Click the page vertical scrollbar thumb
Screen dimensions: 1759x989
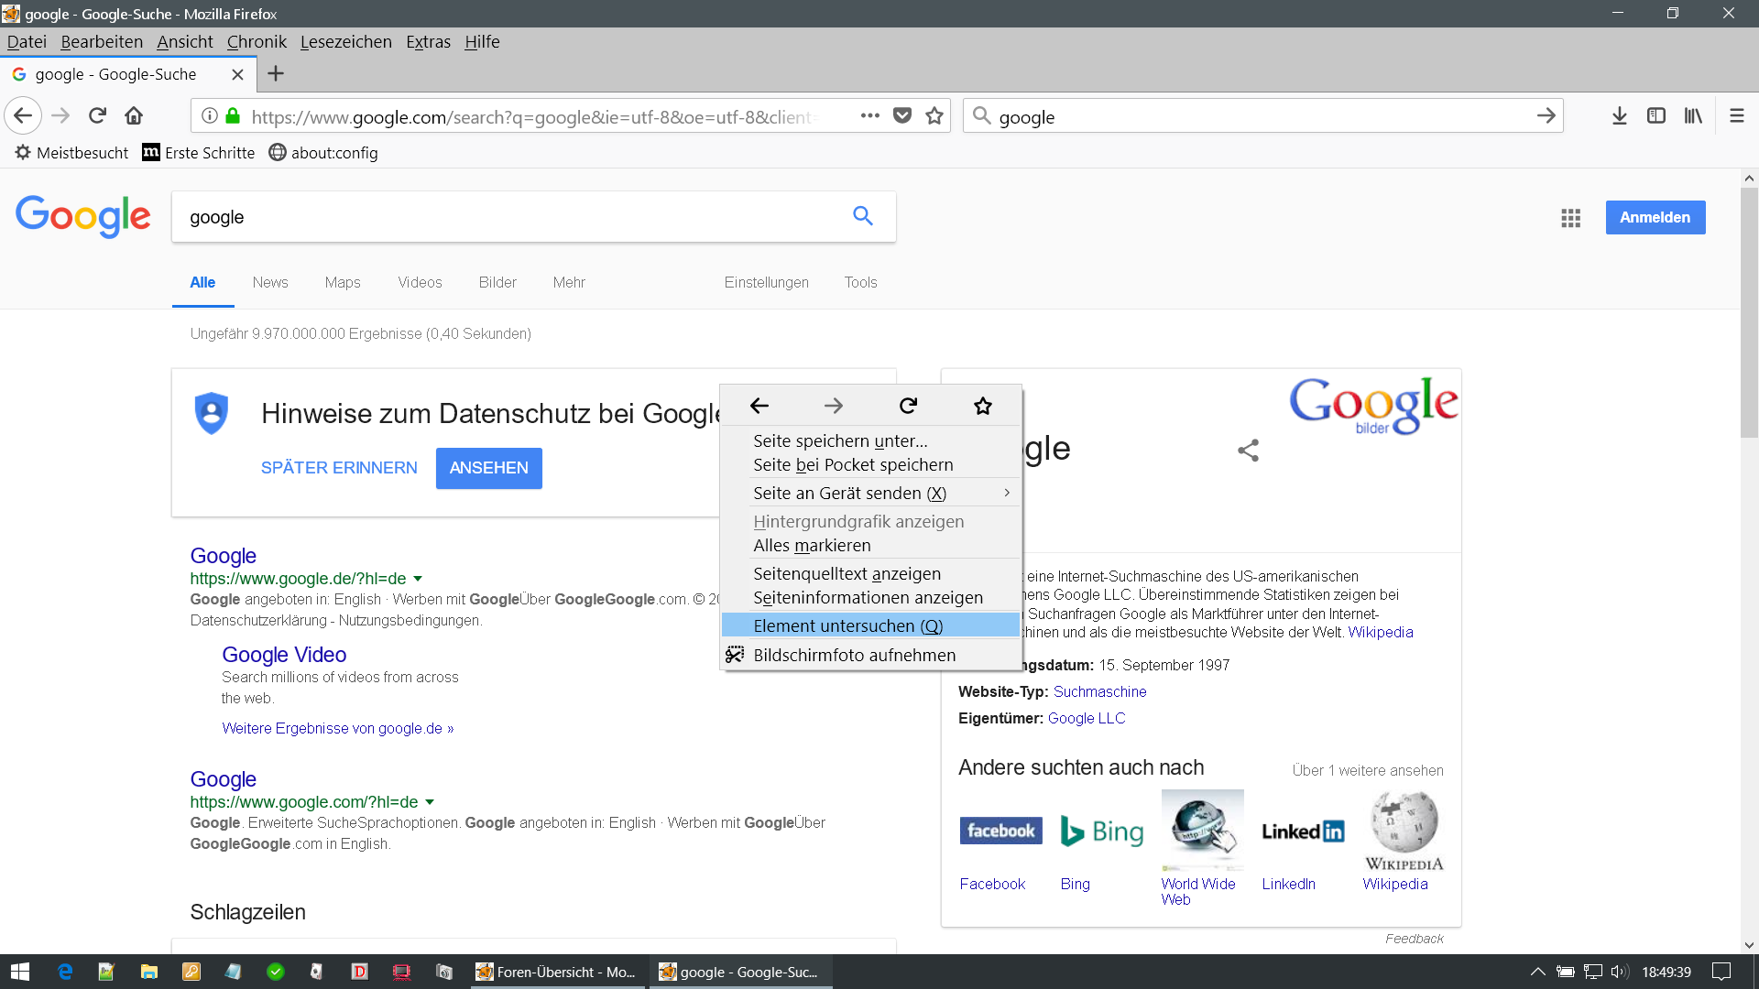[1748, 311]
